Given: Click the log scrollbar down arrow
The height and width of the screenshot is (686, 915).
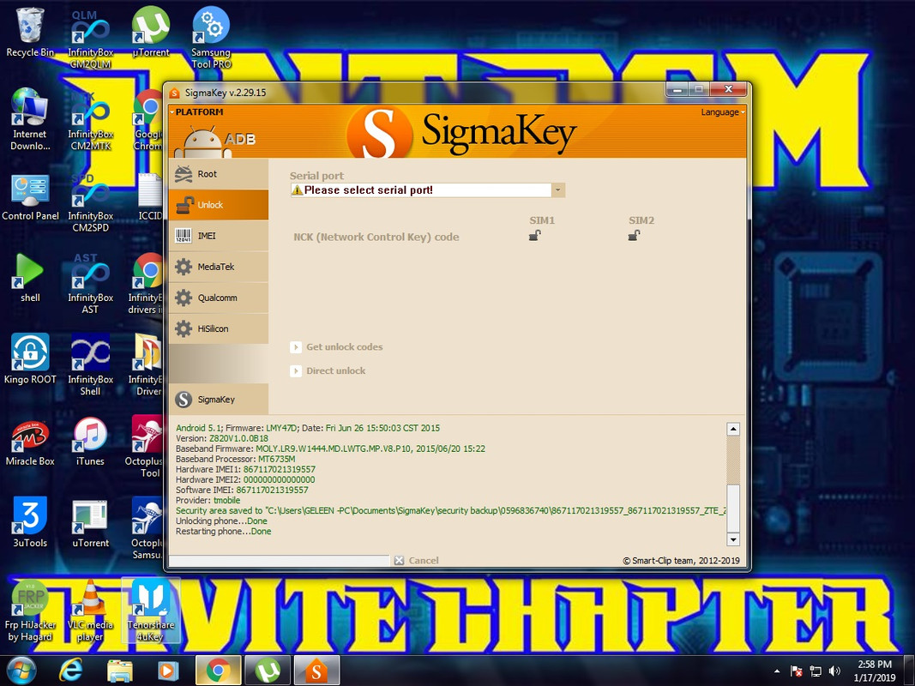Looking at the screenshot, I should 733,539.
